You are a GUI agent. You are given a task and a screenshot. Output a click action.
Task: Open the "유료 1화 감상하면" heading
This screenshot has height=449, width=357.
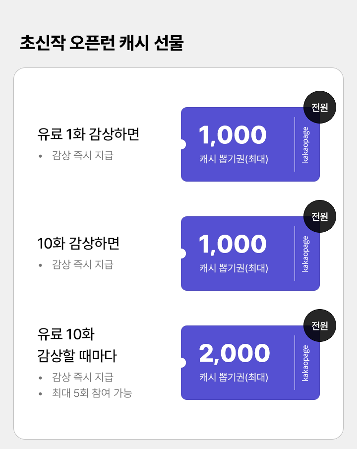88,134
